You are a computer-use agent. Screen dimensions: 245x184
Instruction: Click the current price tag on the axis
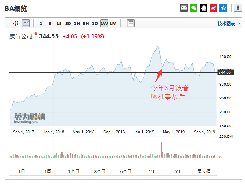[225, 72]
